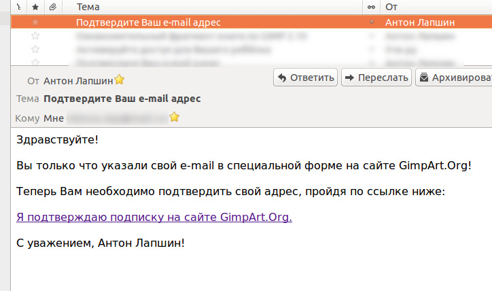The image size is (492, 291).
Task: Click sender name Антон Лапшин in header
Action: click(78, 81)
